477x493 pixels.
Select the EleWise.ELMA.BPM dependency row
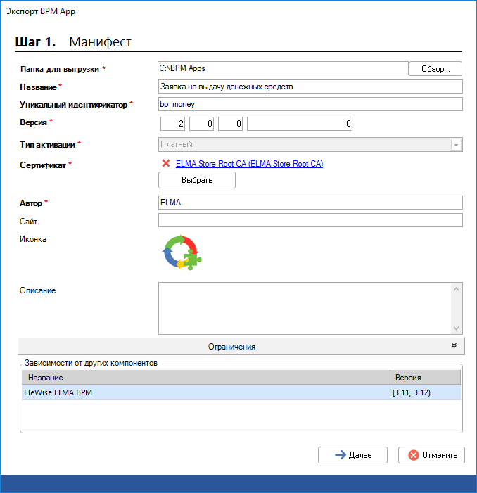click(241, 392)
